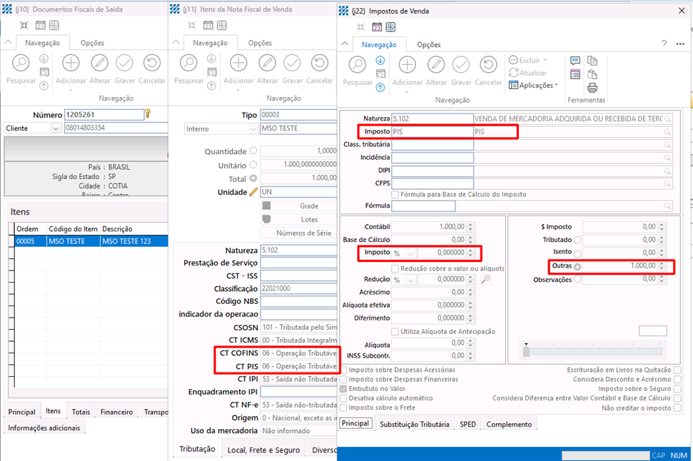Viewport: 693px width, 461px height.
Task: Toggle Embutido no Valor checkbox
Action: pos(343,389)
